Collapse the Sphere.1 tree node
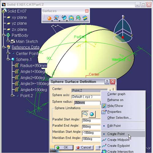This screenshot has width=153, height=153. tap(8, 59)
